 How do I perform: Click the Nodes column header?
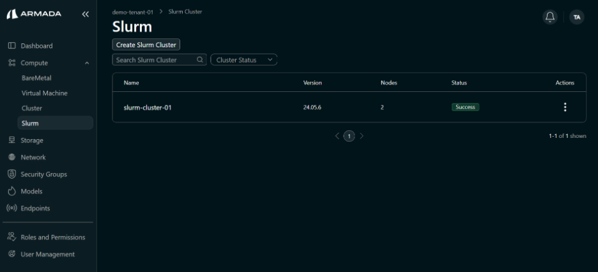[388, 82]
